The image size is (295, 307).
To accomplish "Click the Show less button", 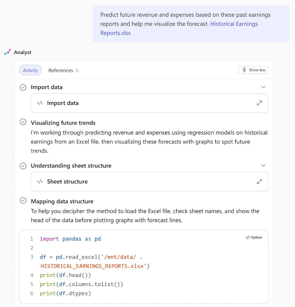I will click(x=254, y=70).
